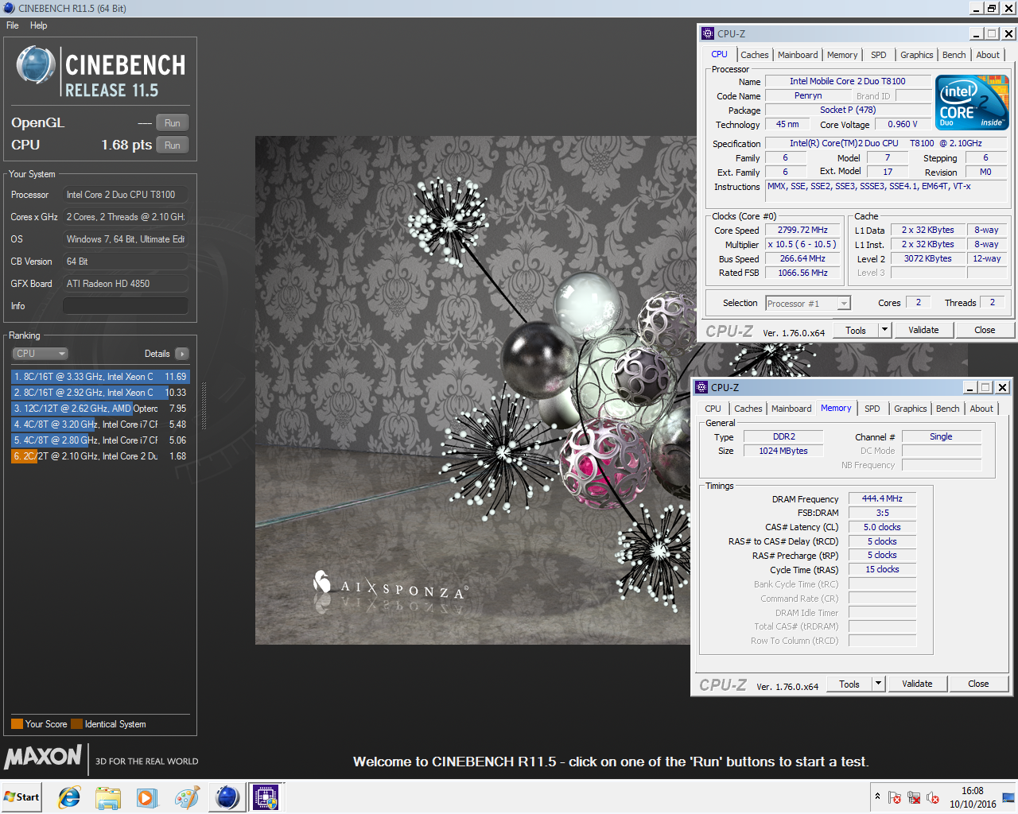Click Tools button in lower CPU-Z
Screen dimensions: 1018x814
point(849,684)
